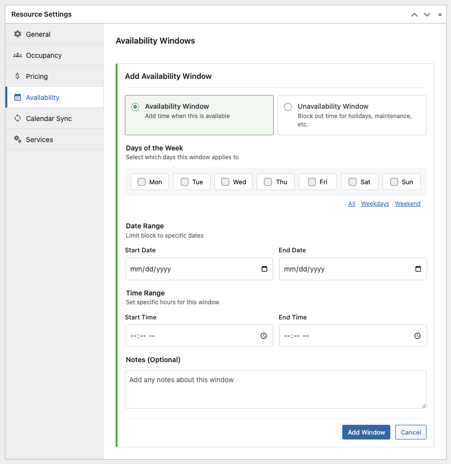Tick the Sun day checkbox
Viewport: 451px width, 464px height.
click(394, 182)
